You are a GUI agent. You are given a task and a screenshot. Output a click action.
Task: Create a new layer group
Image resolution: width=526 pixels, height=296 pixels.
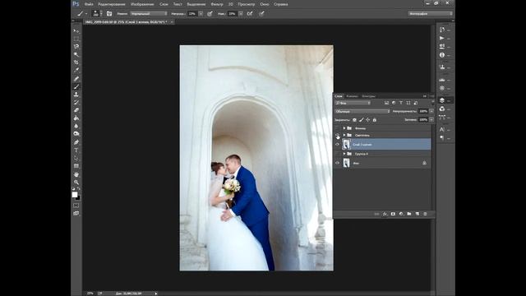click(x=409, y=214)
